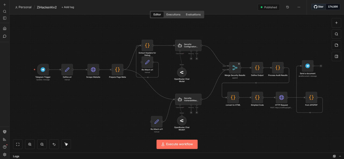
Task: Go to Home via the sidebar icon
Action: 5,28
